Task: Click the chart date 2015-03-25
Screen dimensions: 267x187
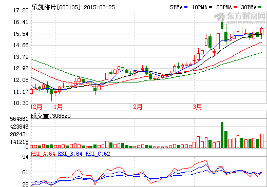Action: [x=99, y=7]
